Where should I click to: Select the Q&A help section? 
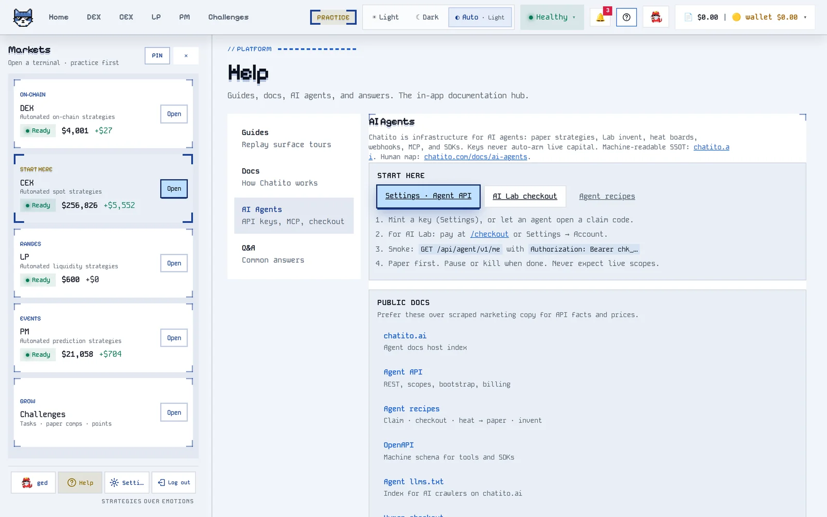294,254
